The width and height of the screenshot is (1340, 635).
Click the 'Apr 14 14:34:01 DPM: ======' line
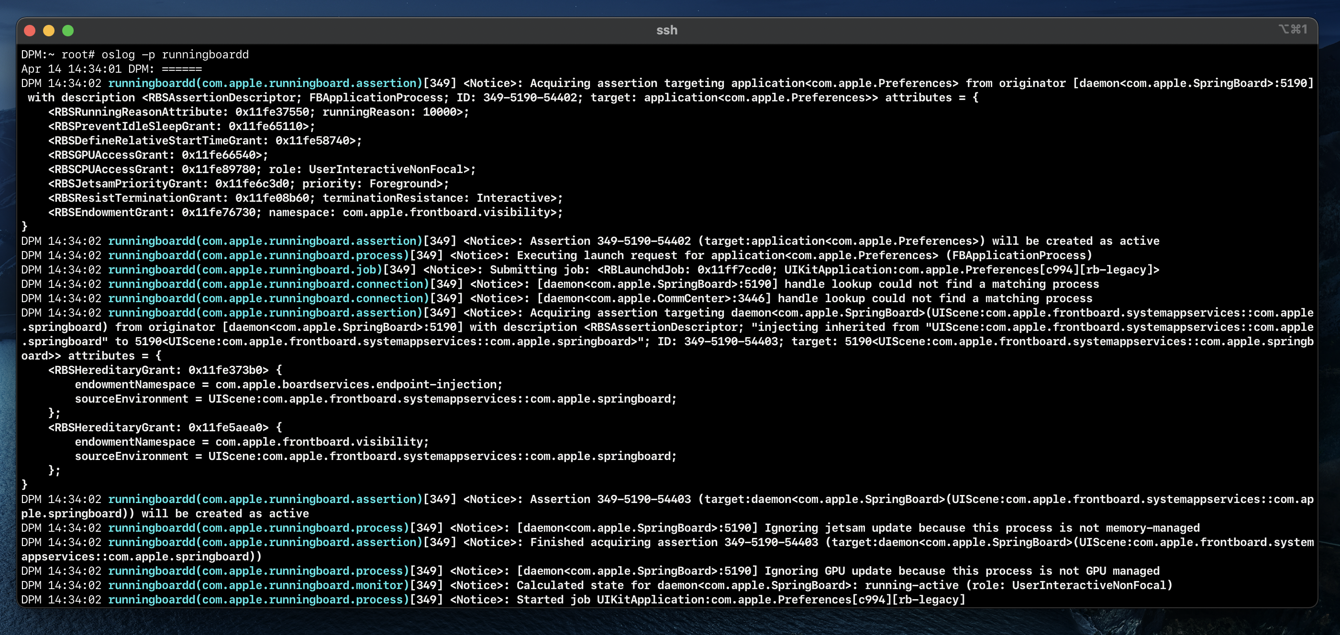(x=111, y=69)
